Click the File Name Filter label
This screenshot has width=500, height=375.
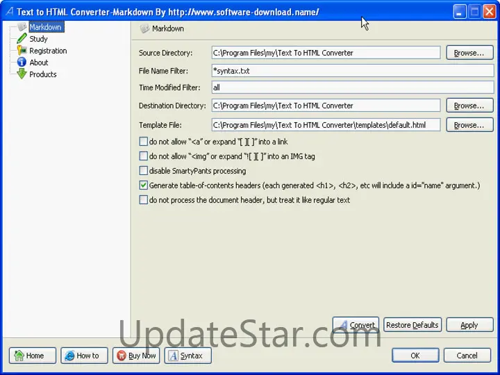[163, 71]
